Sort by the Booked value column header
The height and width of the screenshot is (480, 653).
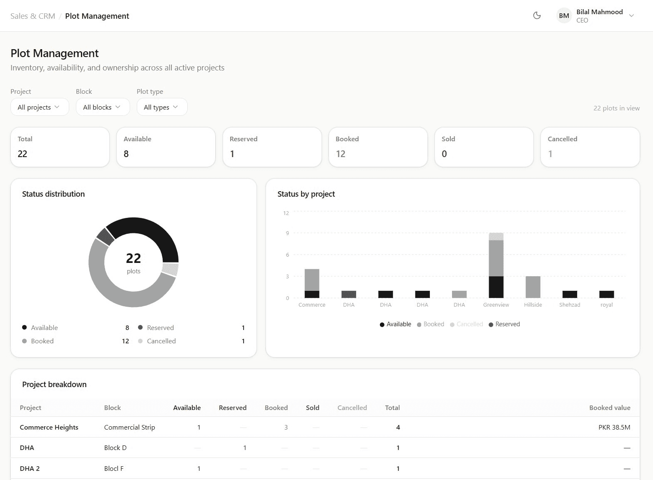point(610,407)
